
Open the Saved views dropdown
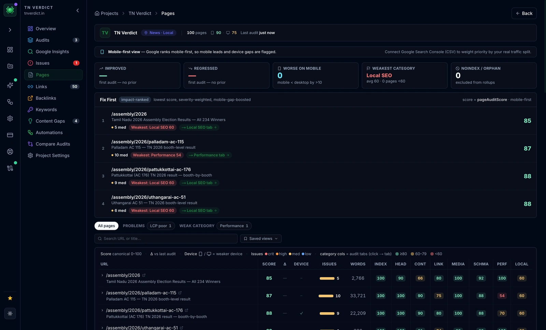(x=261, y=239)
